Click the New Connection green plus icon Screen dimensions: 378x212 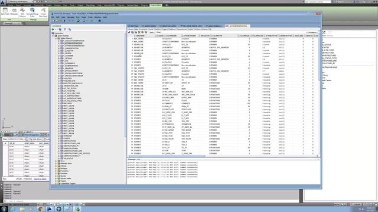click(53, 29)
